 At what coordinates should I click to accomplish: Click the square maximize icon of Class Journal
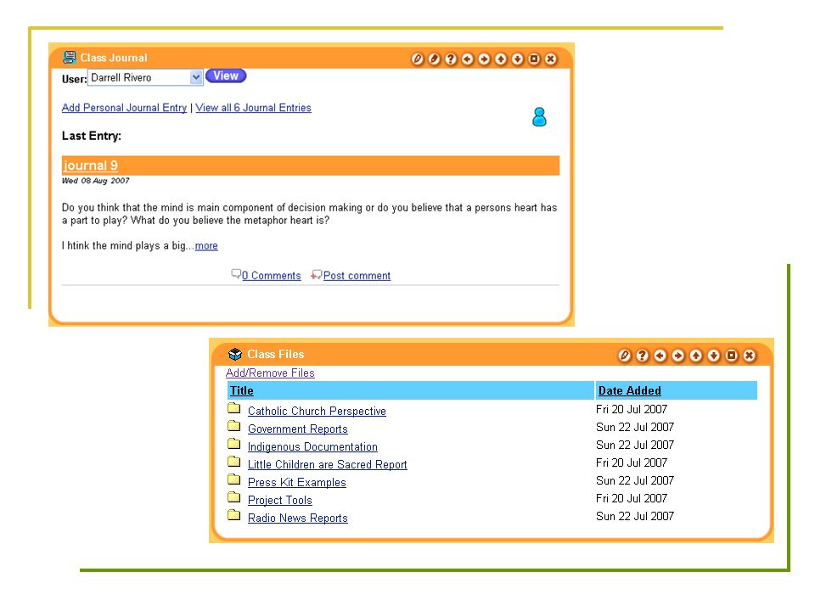tap(534, 59)
